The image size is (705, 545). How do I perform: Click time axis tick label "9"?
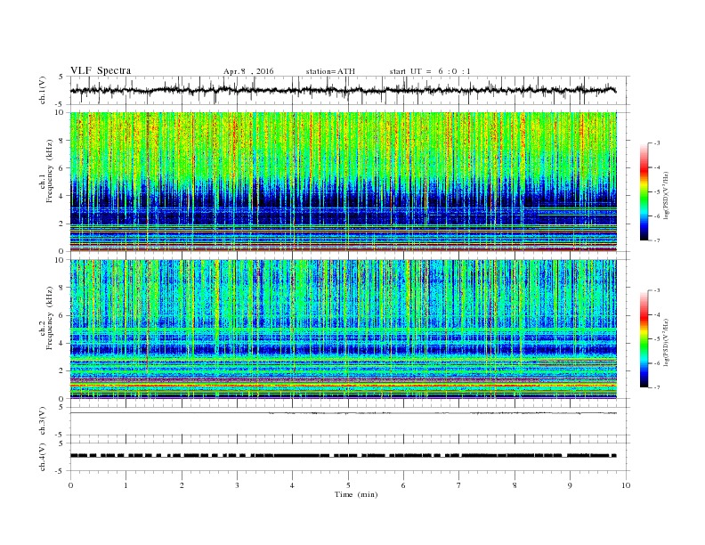570,485
